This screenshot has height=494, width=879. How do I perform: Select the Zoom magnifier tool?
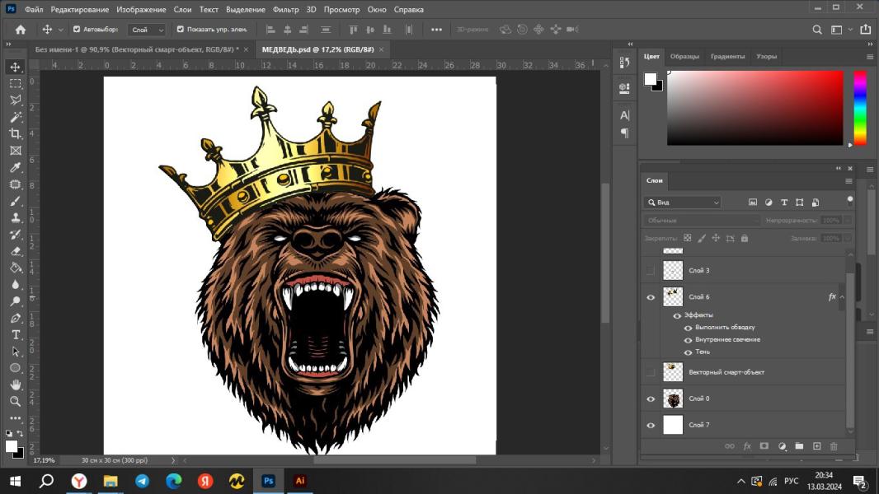[15, 401]
